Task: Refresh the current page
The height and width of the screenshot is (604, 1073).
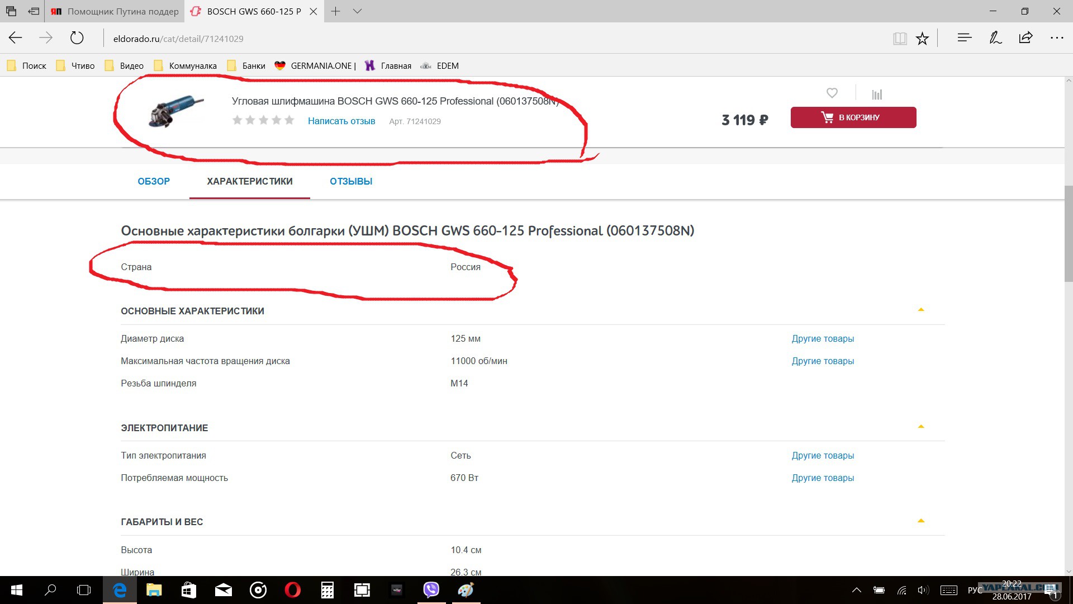Action: click(77, 38)
